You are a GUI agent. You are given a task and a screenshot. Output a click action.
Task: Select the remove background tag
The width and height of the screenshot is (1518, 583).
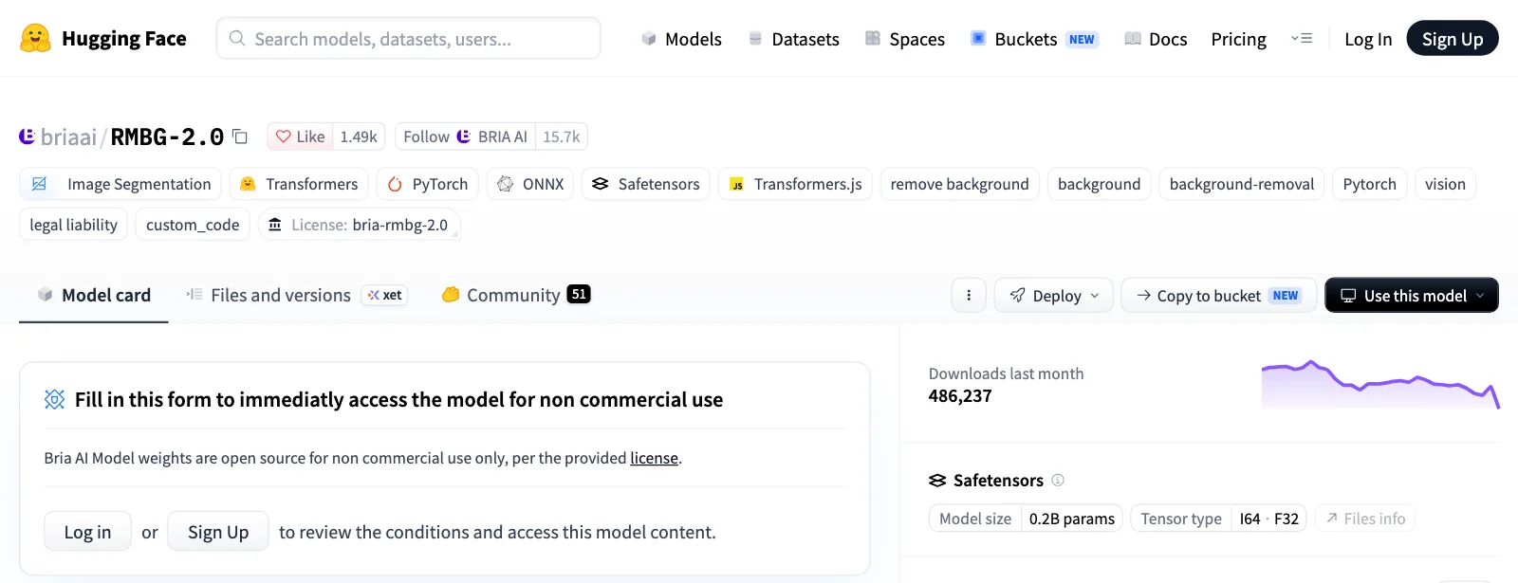[x=959, y=184]
